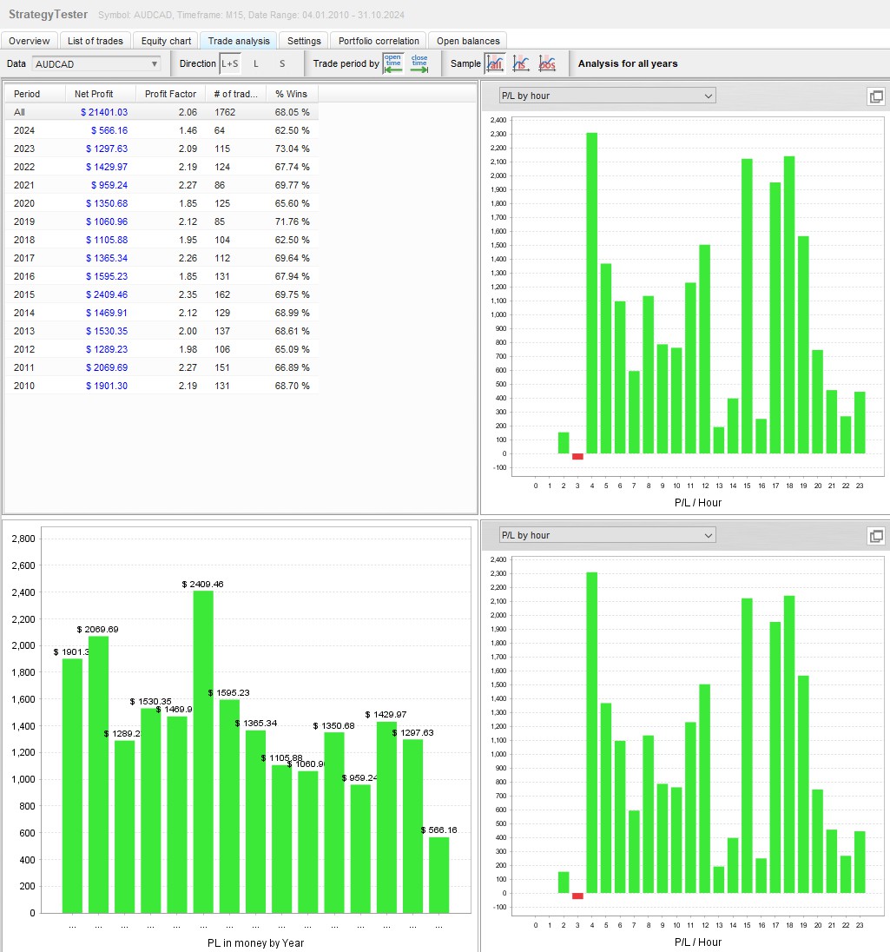Click the $ 566.16 yearly bar
The height and width of the screenshot is (952, 890).
pyautogui.click(x=439, y=875)
